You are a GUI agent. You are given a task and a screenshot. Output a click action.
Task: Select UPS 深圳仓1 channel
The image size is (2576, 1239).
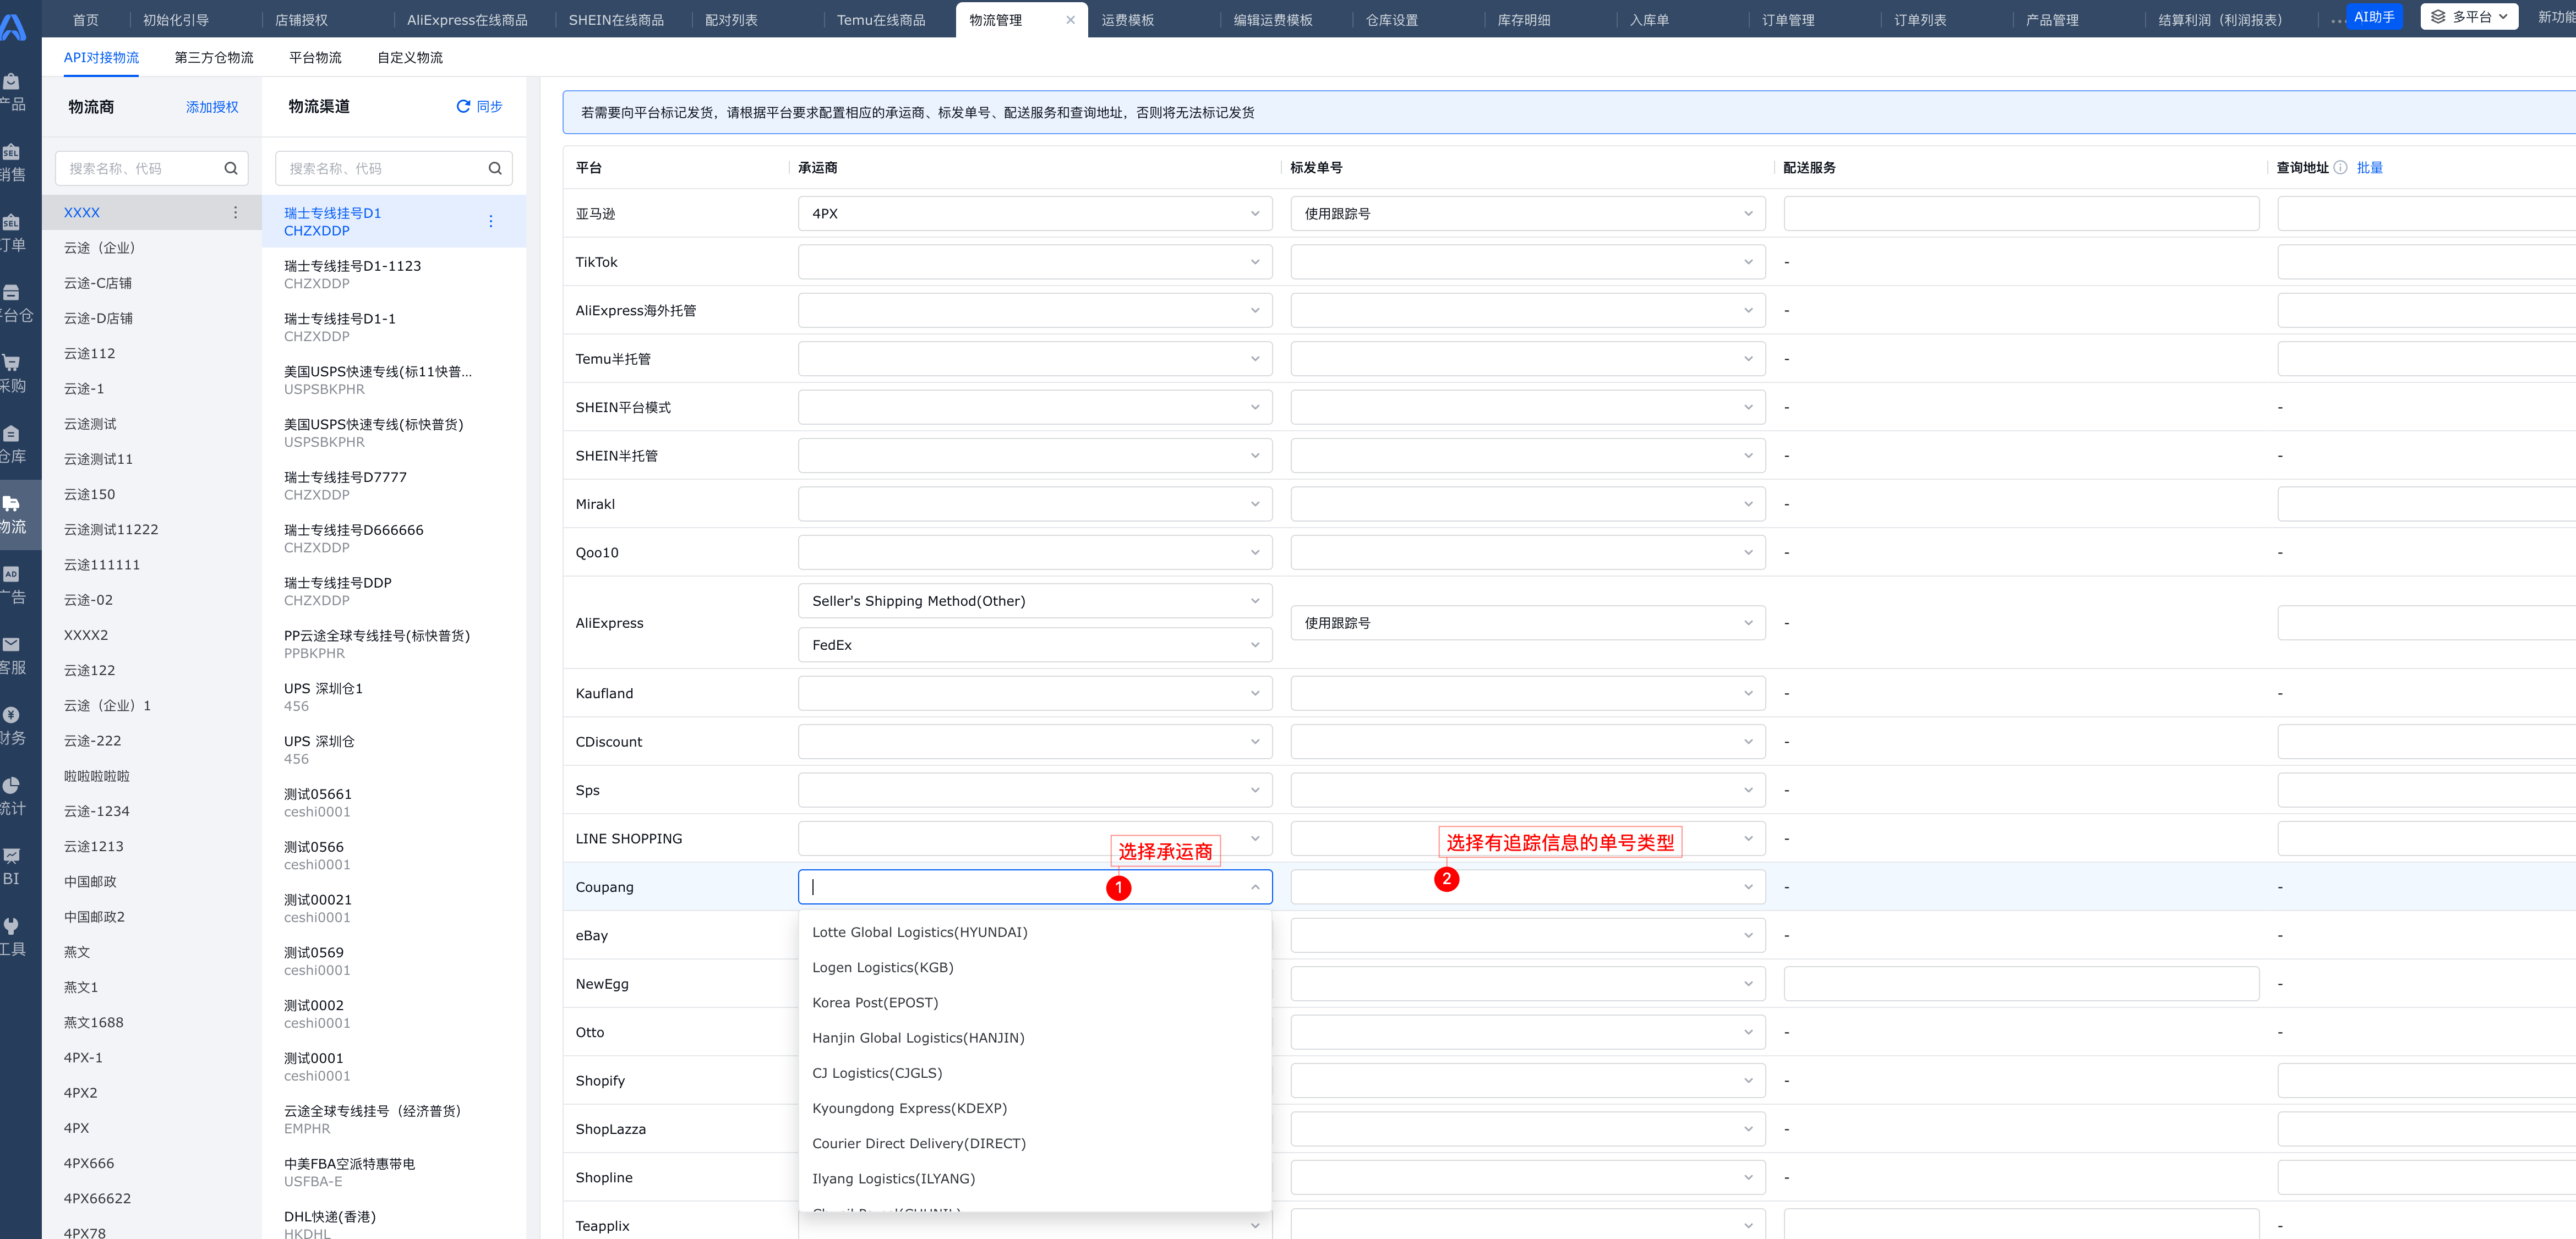394,697
